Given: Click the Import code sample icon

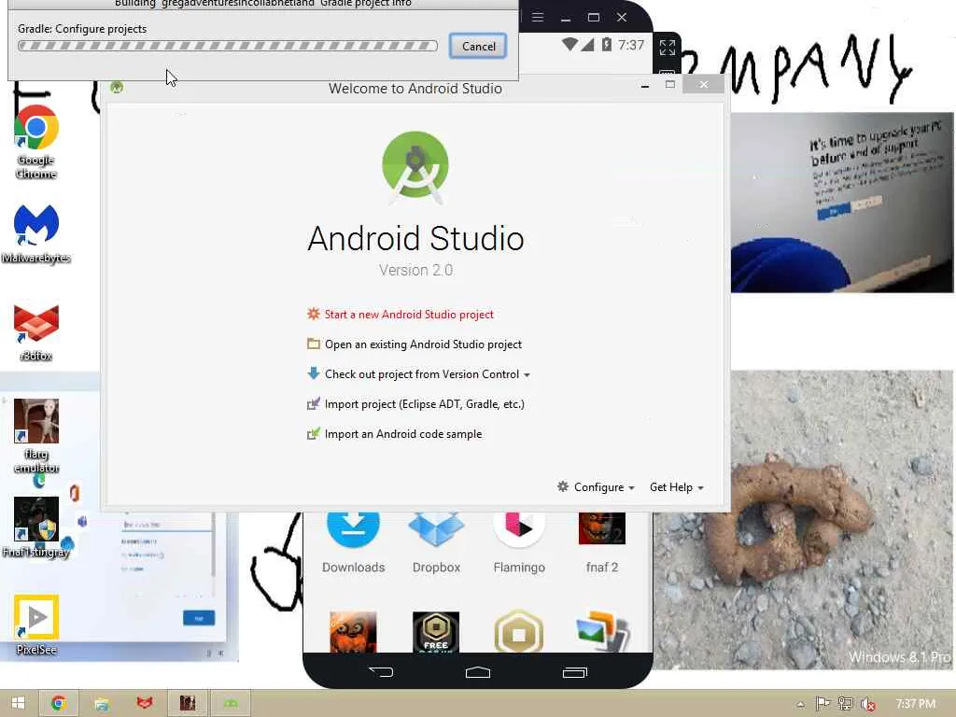Looking at the screenshot, I should (314, 433).
